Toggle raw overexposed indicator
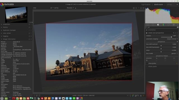Screen dimensions: 179x100 pyautogui.click(x=133, y=96)
